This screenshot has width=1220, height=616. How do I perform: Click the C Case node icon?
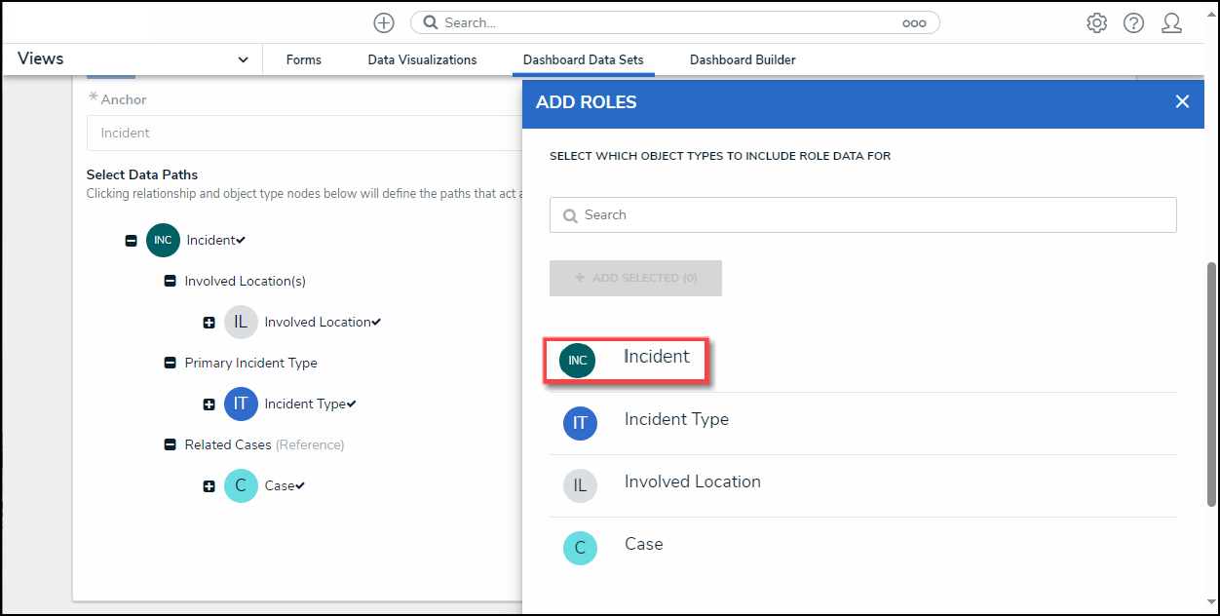(241, 486)
